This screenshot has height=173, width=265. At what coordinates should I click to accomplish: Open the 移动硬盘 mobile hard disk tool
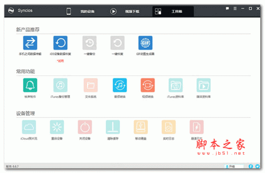click(141, 127)
